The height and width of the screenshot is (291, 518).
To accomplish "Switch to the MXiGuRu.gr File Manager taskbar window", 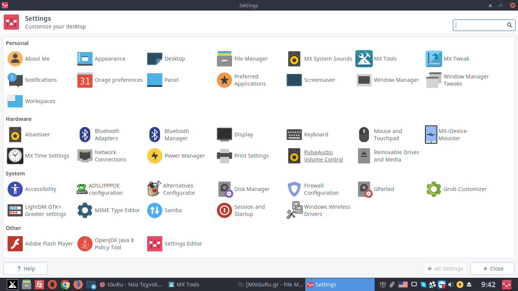I will tap(270, 285).
